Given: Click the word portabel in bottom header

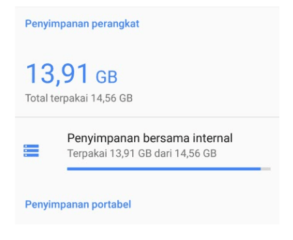Looking at the screenshot, I should click(x=111, y=205).
